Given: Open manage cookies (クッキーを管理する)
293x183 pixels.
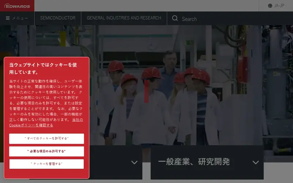Looking at the screenshot, I should coord(47,164).
